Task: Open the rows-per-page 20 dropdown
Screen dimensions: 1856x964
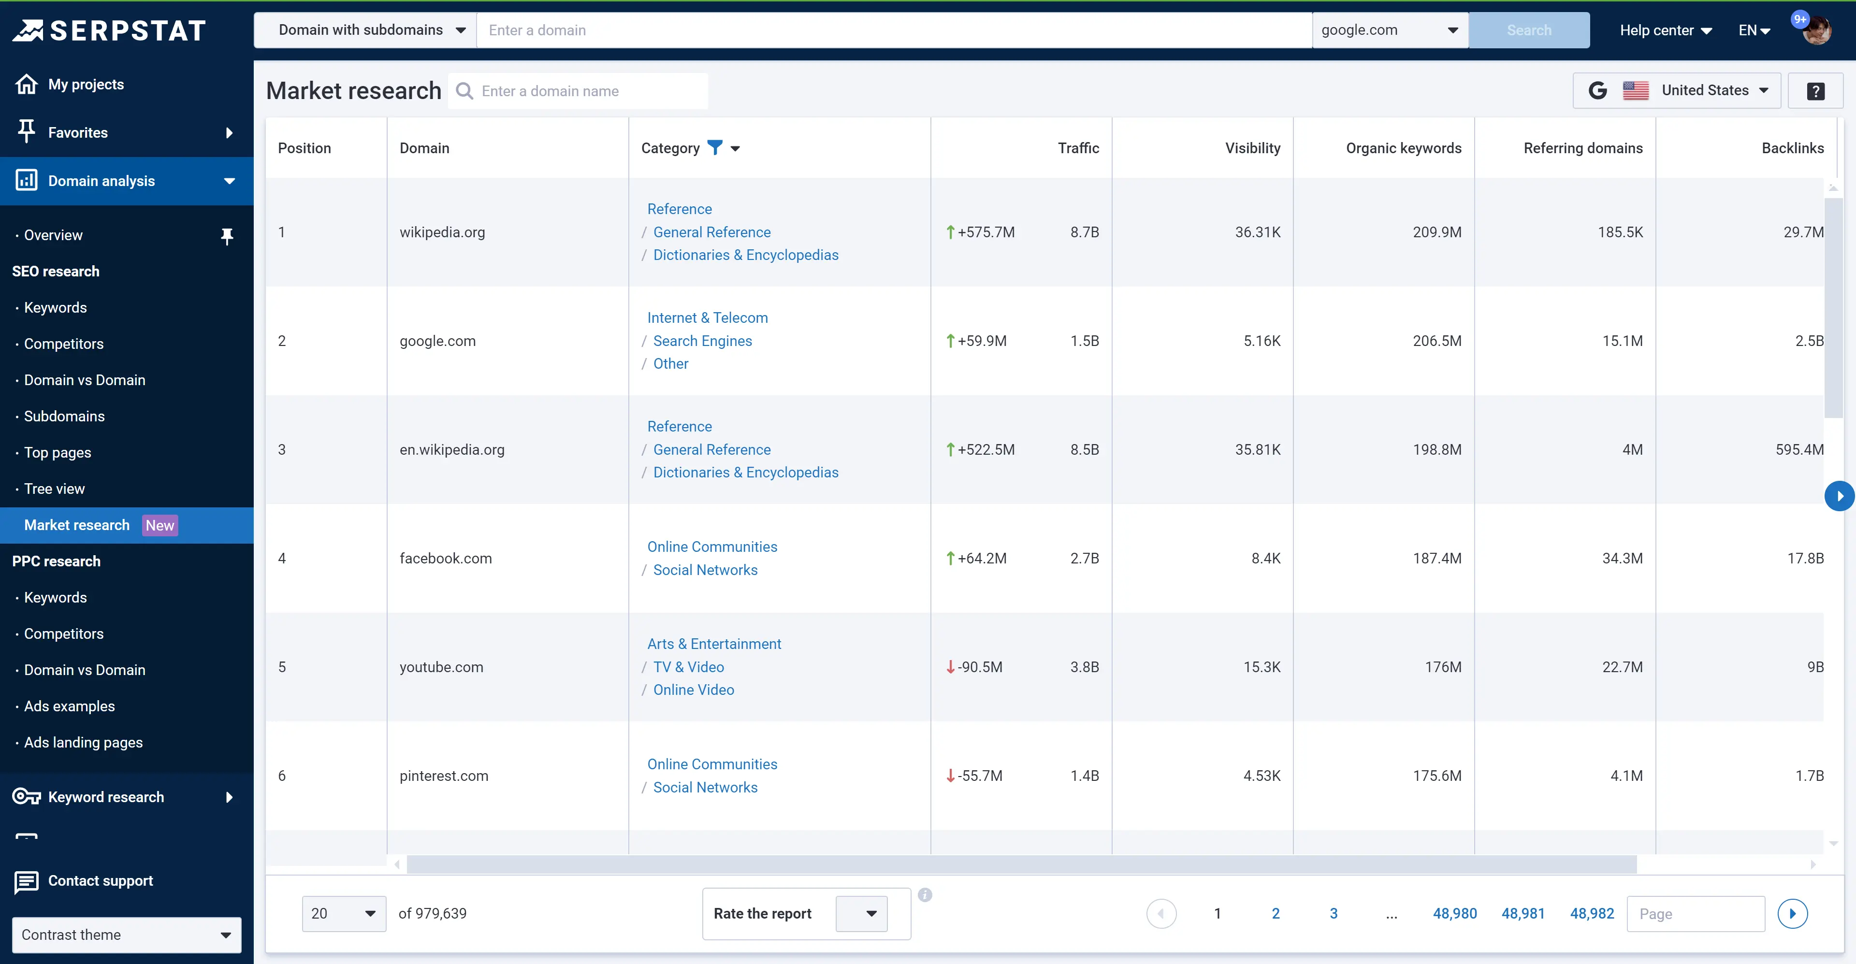Action: click(x=344, y=913)
